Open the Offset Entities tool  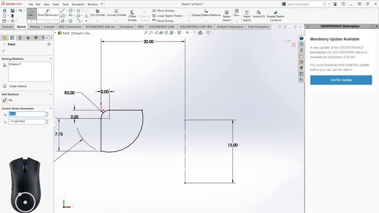click(x=132, y=16)
